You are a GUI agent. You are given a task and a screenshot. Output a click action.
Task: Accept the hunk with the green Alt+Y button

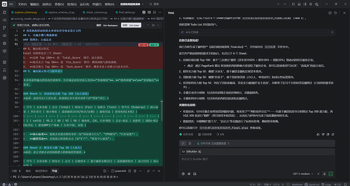[154, 44]
